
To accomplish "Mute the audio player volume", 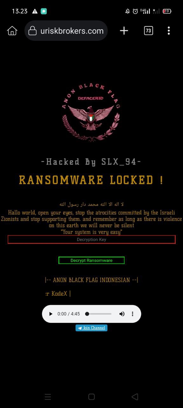I will coord(122,314).
